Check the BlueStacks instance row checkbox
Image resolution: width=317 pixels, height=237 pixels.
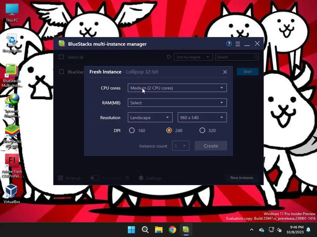(x=62, y=72)
